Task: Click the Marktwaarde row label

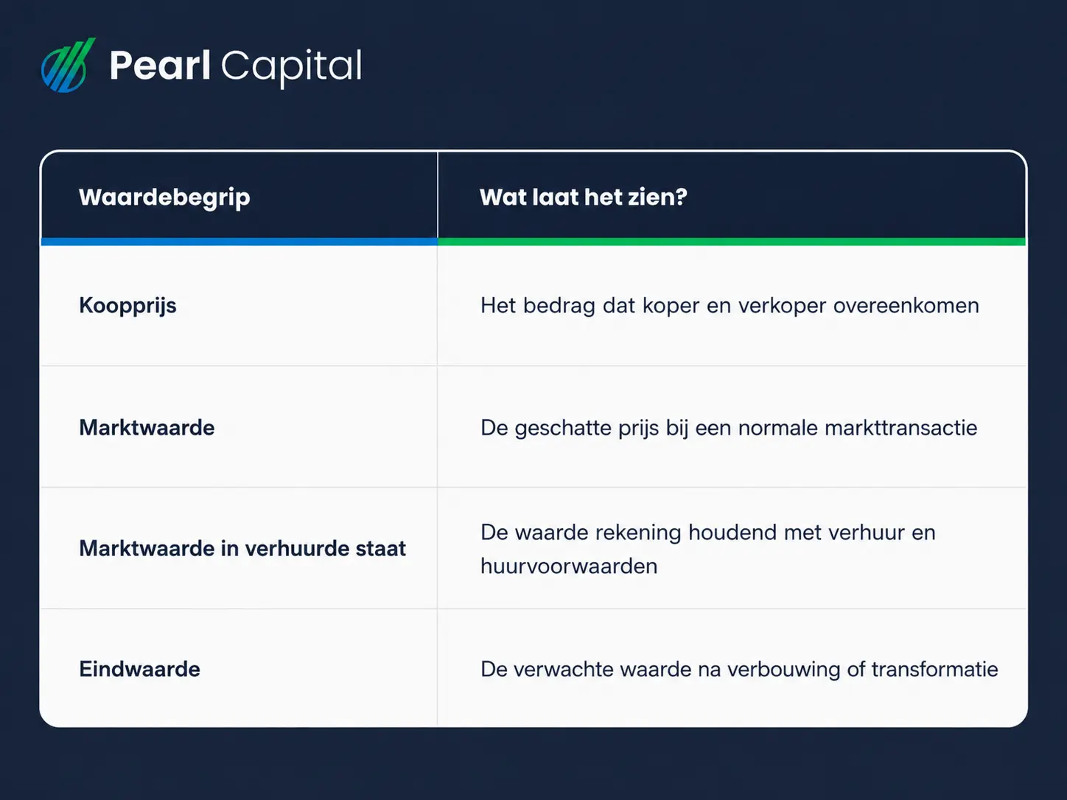Action: pos(147,427)
